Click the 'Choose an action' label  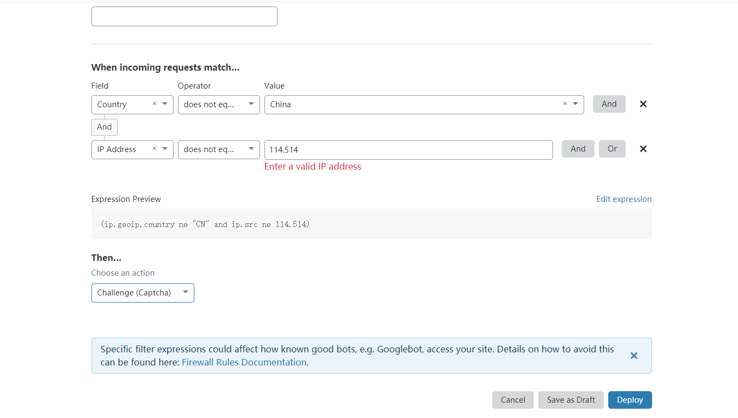point(123,273)
